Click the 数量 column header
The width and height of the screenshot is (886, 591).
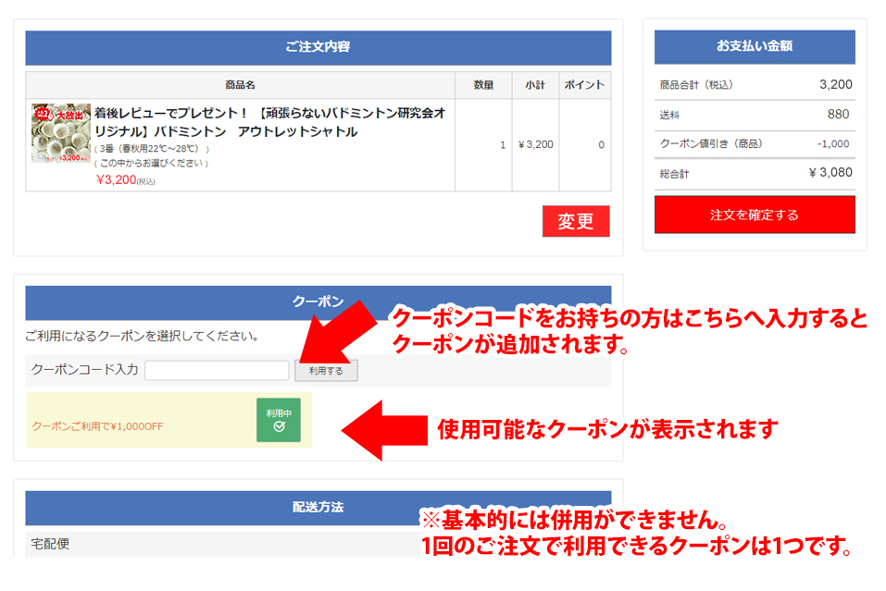(483, 85)
